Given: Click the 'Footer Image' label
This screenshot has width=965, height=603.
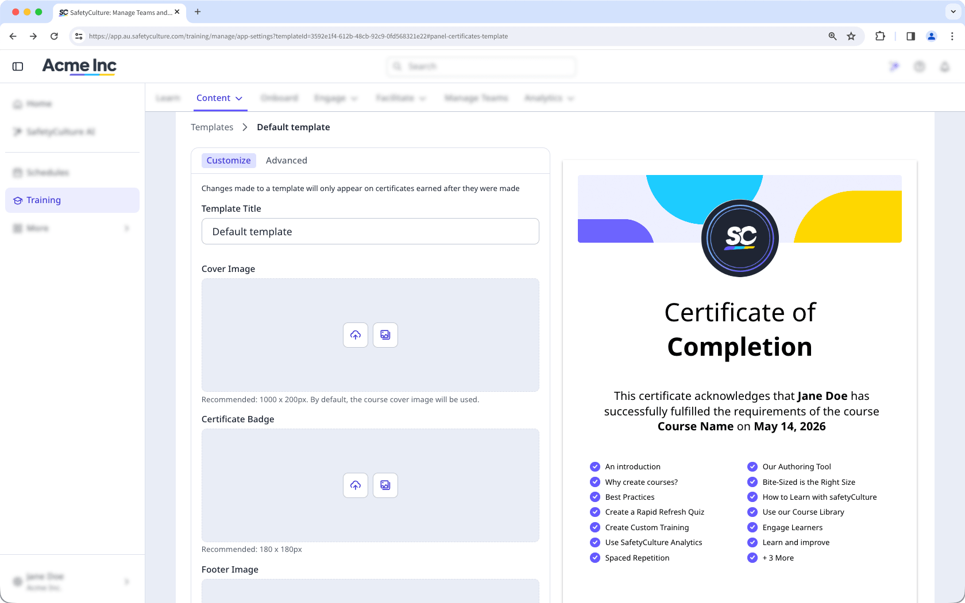Looking at the screenshot, I should [x=230, y=570].
